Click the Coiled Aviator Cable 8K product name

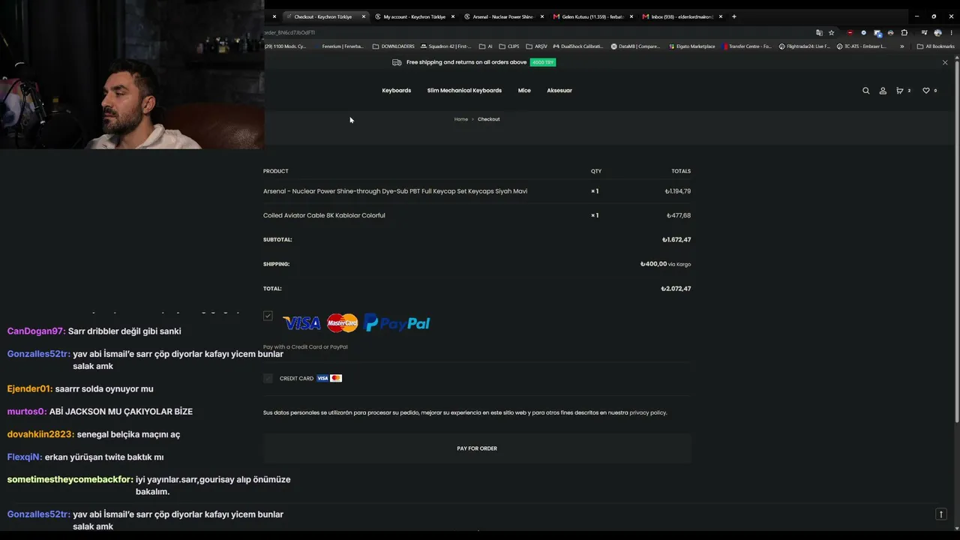pyautogui.click(x=324, y=215)
